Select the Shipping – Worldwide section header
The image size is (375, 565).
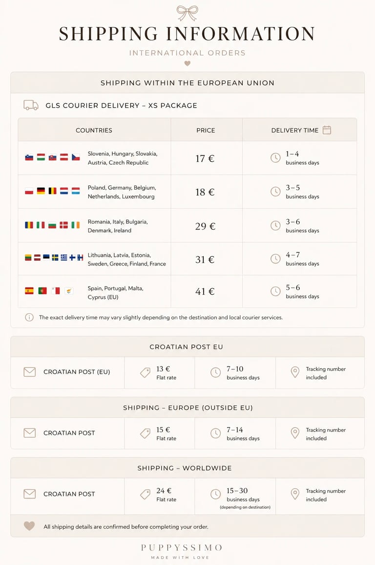click(x=187, y=468)
